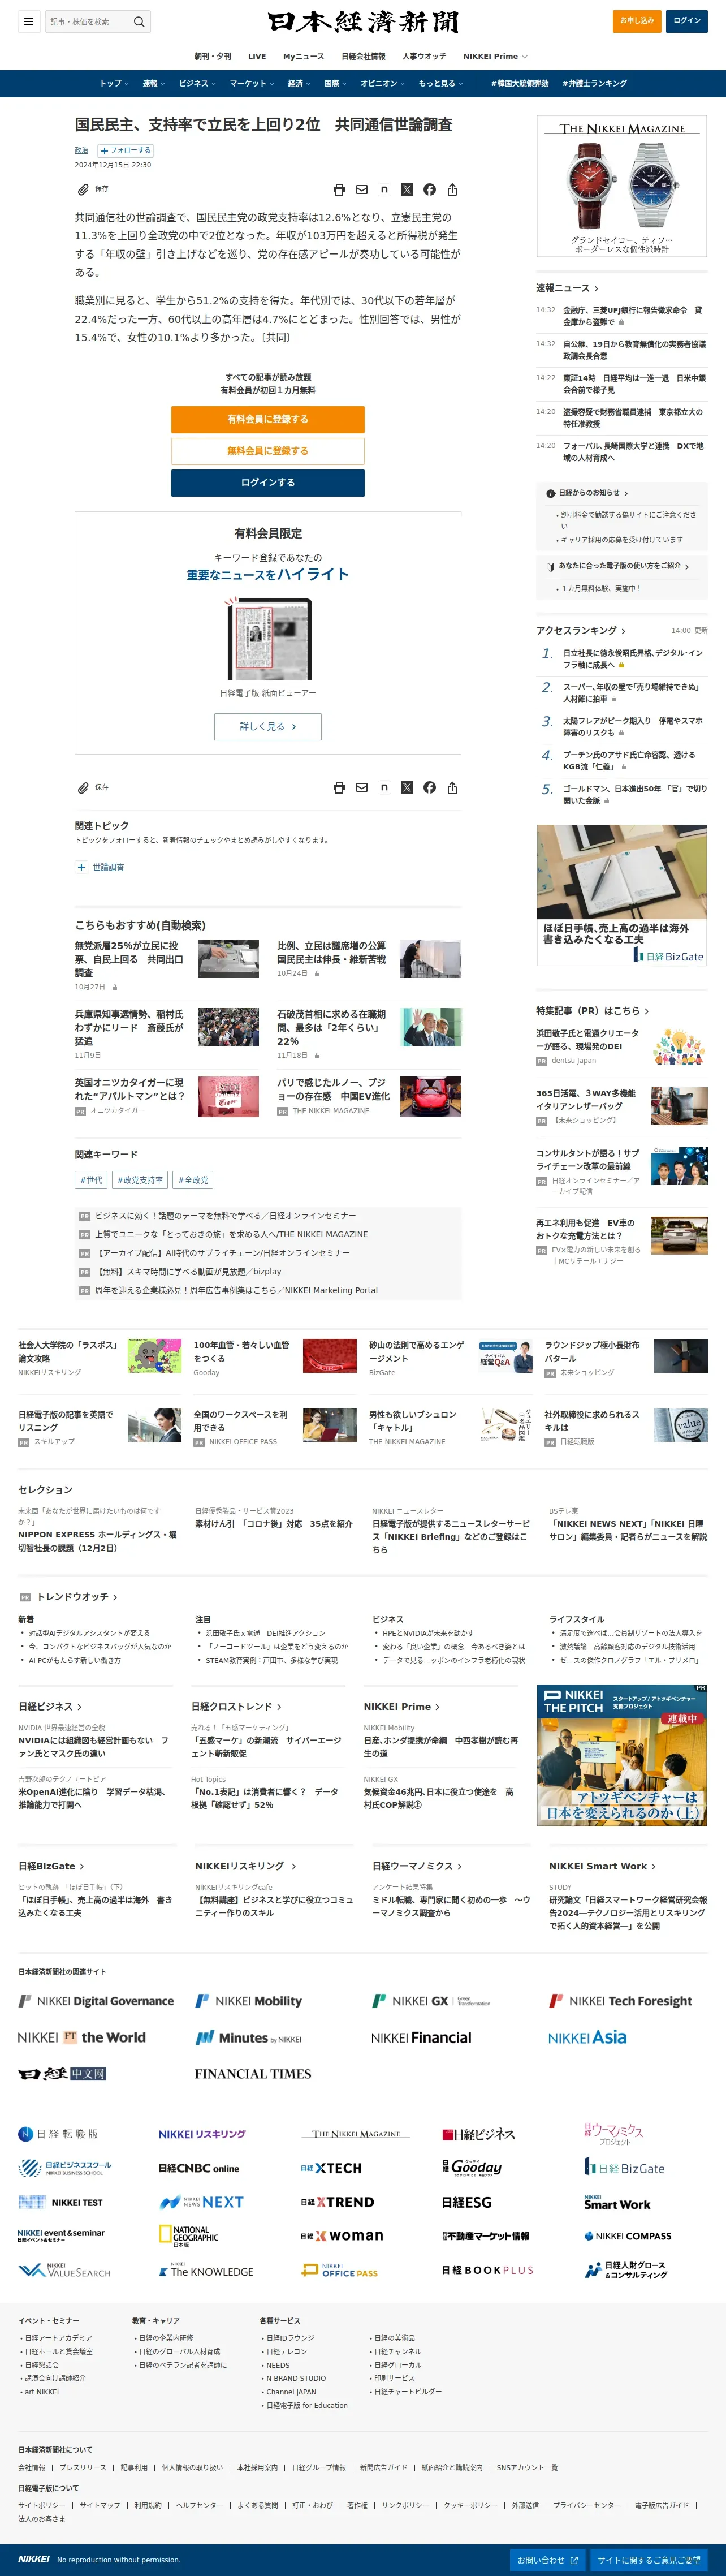Click 詳しく見る button

point(268,727)
